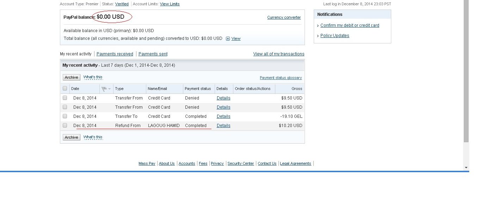Open the top What's this help link
Image resolution: width=478 pixels, height=223 pixels.
93,77
